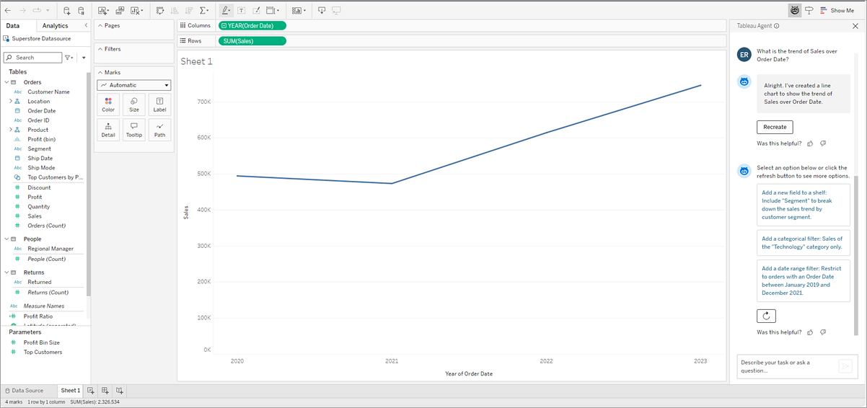Select the Technology categorical filter suggestion
The height and width of the screenshot is (408, 867).
point(803,242)
